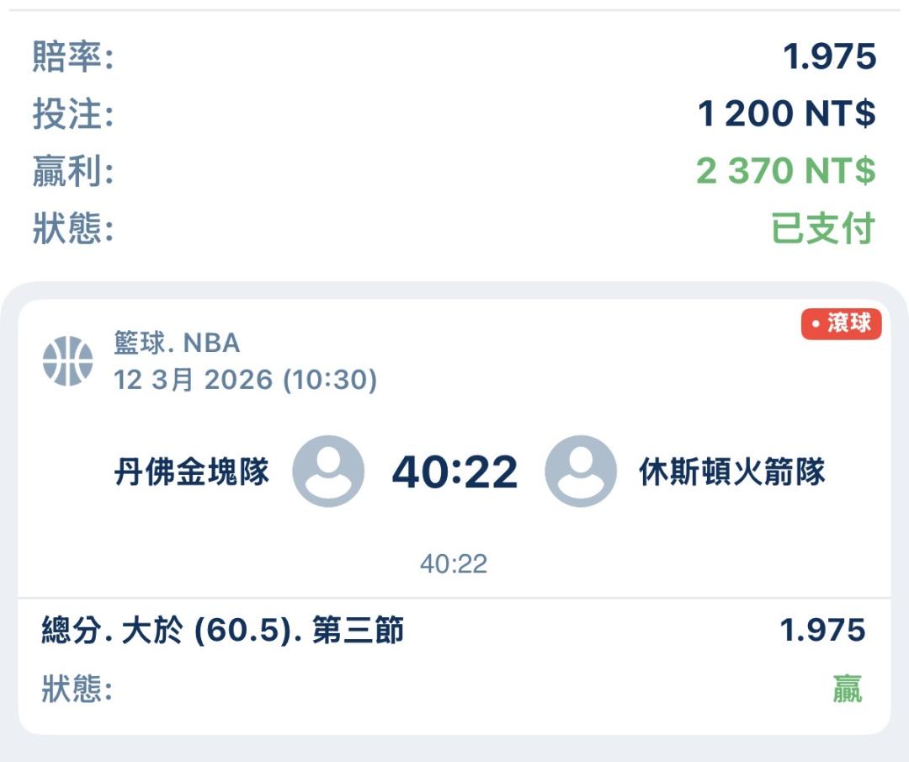Select the 籃球. NBA league label
Image resolution: width=909 pixels, height=762 pixels.
pos(178,344)
